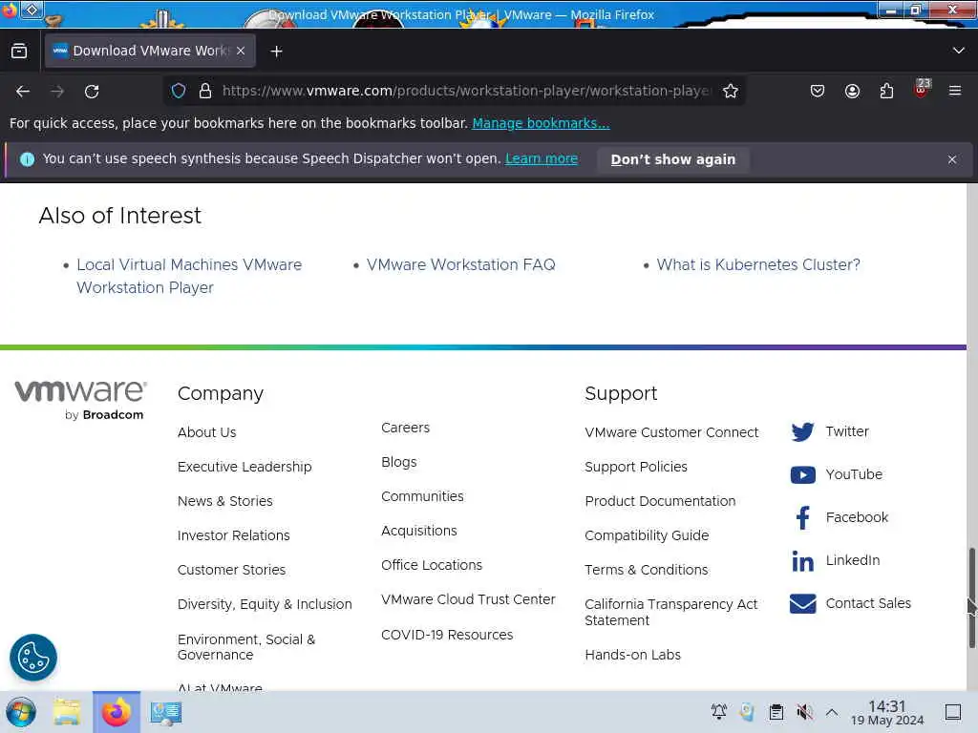The width and height of the screenshot is (978, 733).
Task: Click the Manage bookmarks link
Action: [541, 123]
